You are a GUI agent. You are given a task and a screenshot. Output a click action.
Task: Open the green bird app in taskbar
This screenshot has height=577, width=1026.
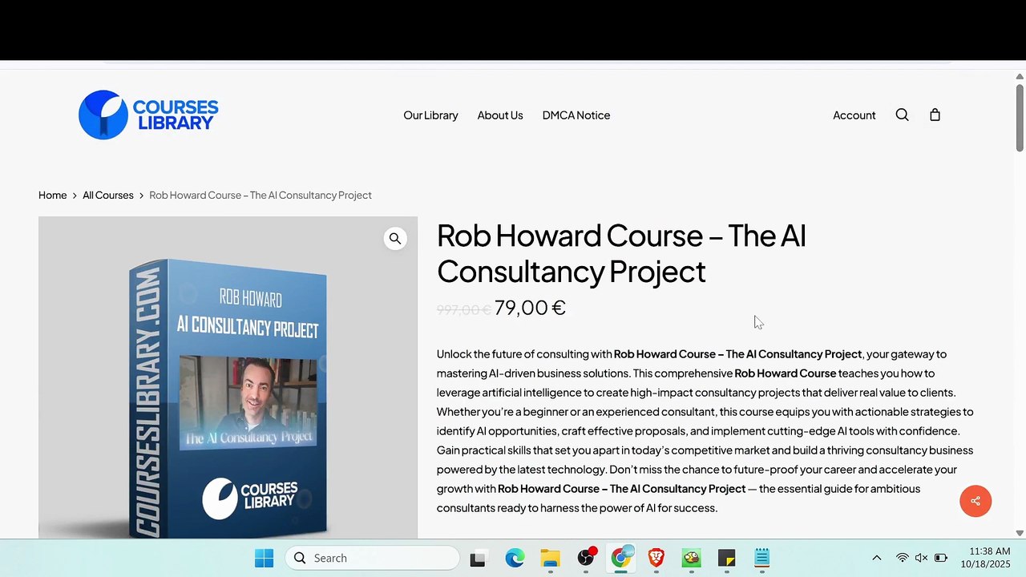pyautogui.click(x=692, y=558)
